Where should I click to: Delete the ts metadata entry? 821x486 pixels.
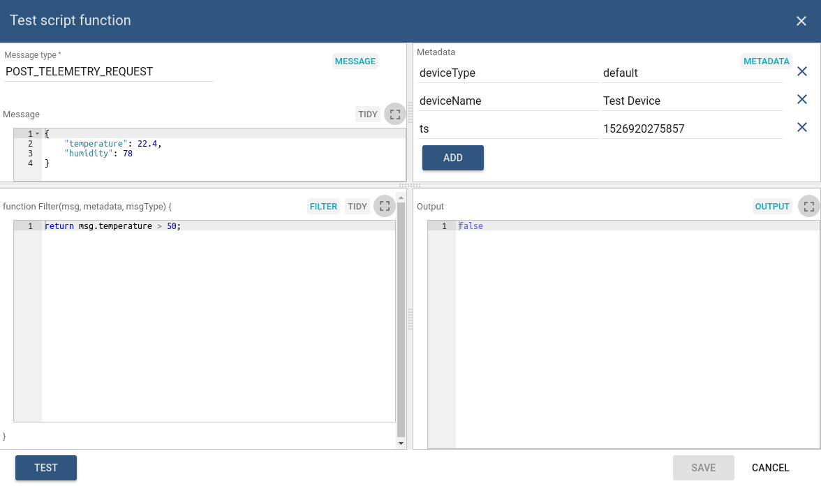coord(802,128)
